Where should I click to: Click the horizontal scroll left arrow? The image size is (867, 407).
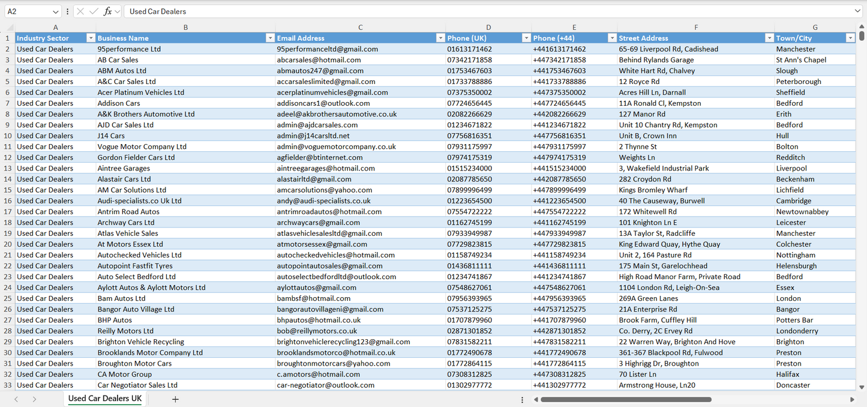tap(536, 399)
